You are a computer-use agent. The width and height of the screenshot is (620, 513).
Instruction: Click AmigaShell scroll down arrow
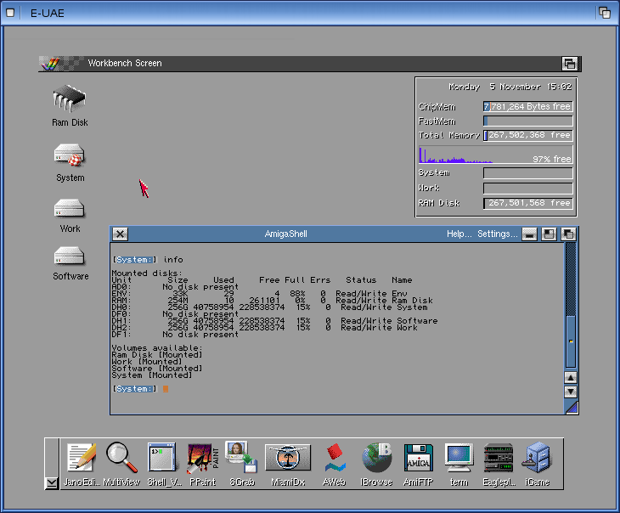tap(571, 392)
